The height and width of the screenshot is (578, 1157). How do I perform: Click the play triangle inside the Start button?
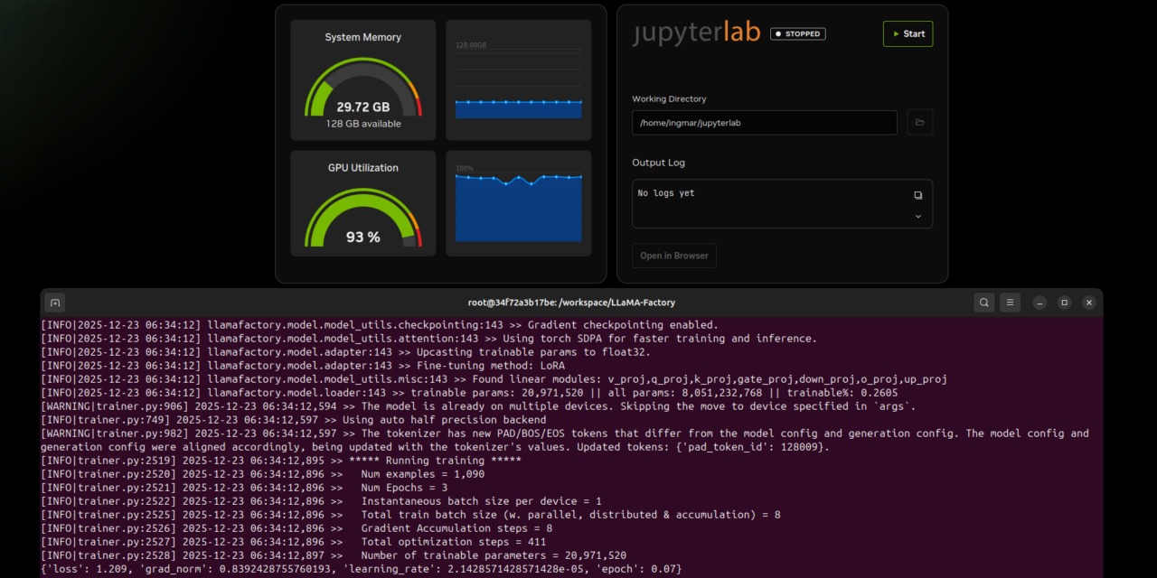897,33
